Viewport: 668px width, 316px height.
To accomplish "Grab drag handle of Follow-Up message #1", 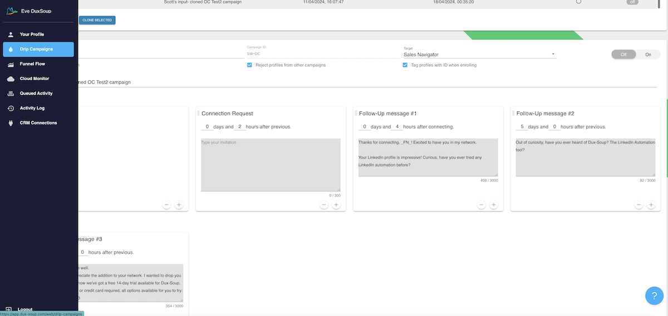I will (x=356, y=113).
